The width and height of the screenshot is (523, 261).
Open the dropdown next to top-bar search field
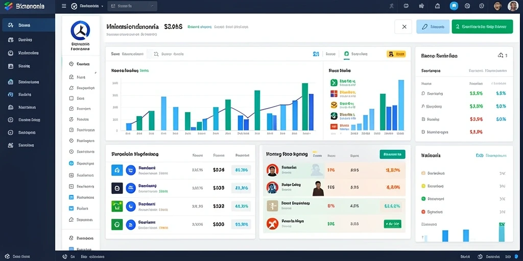point(152,6)
